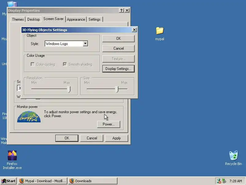Viewport: 246px width, 185px height.
Task: Click the Windows Logo style combo box
Action: tap(66, 43)
